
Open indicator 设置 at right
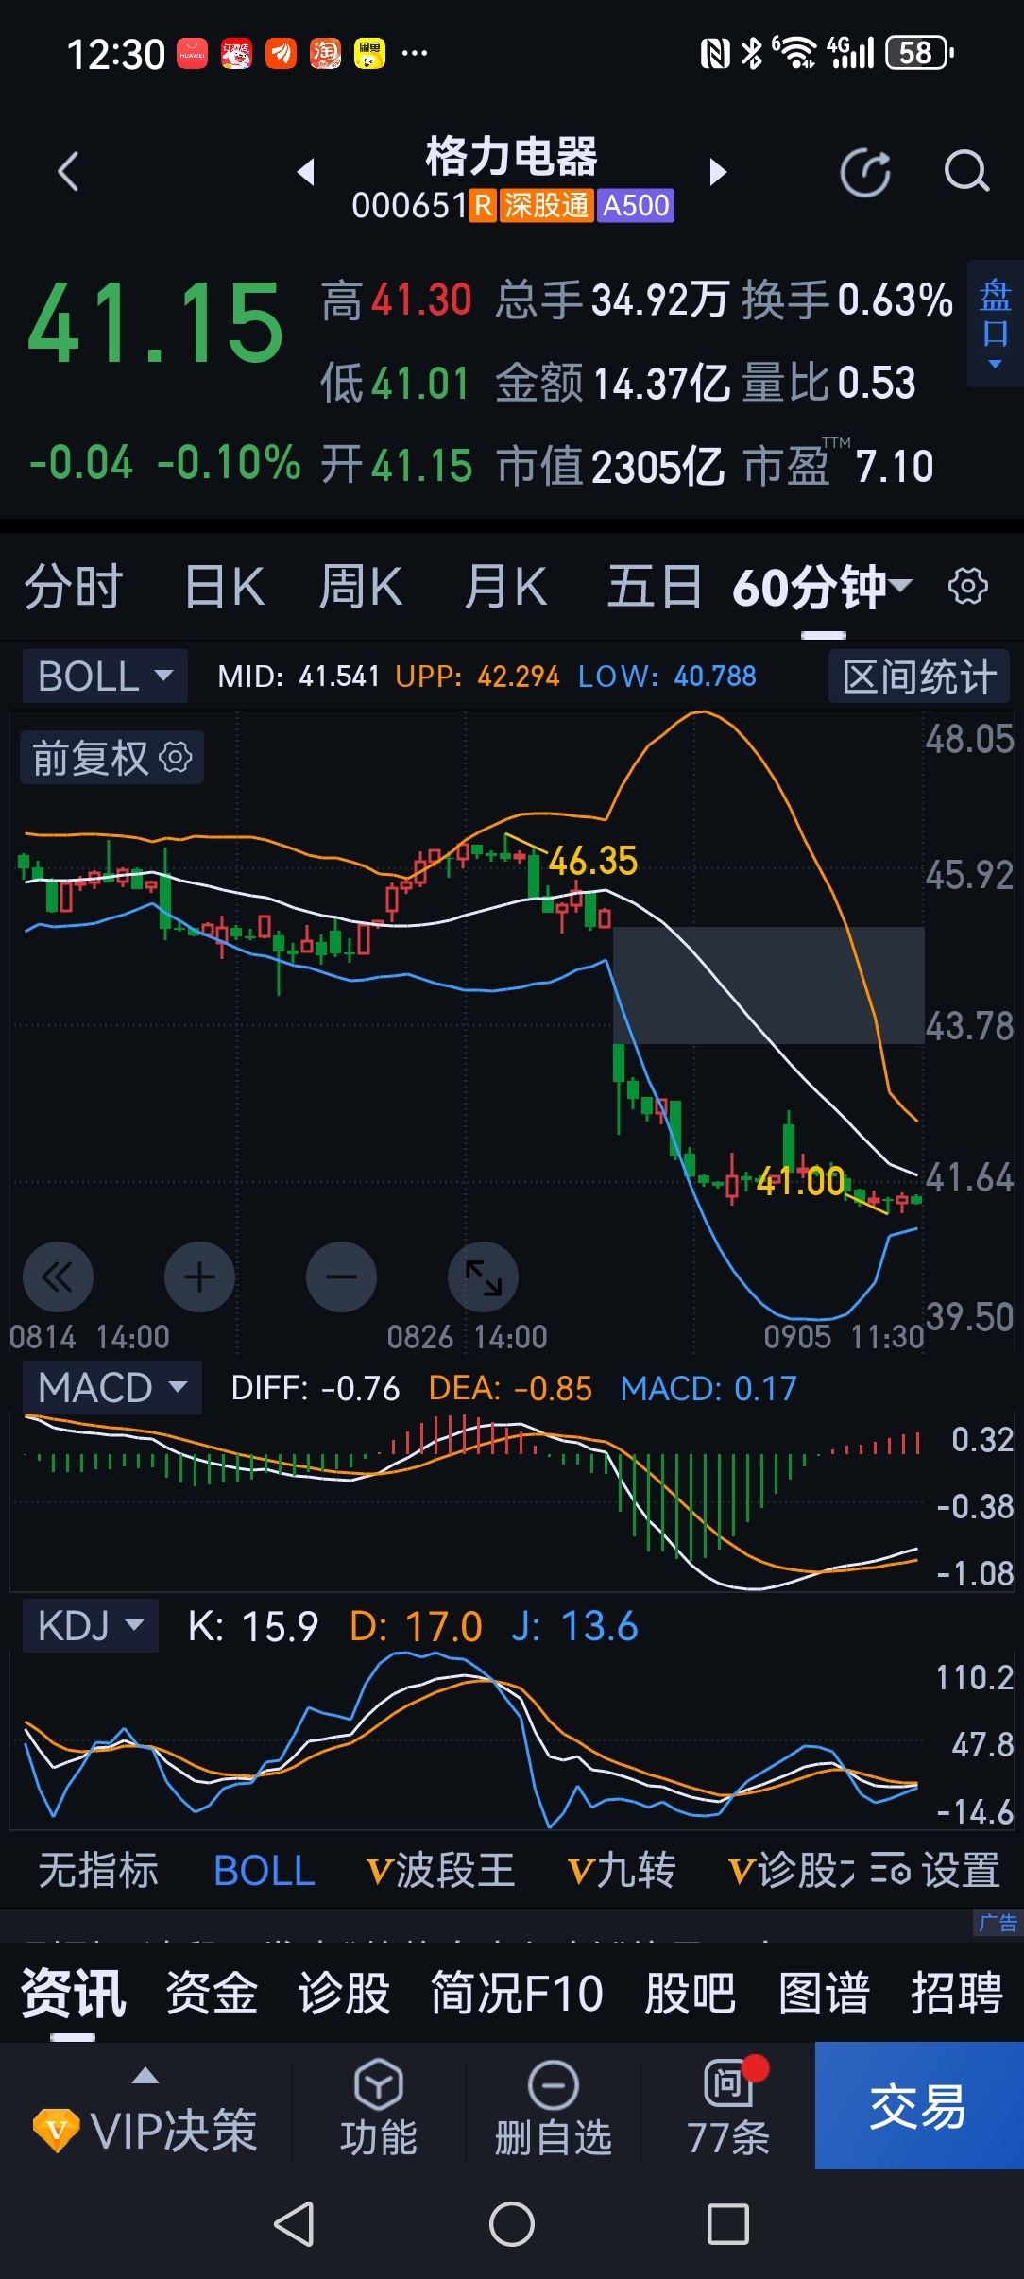(x=935, y=1870)
